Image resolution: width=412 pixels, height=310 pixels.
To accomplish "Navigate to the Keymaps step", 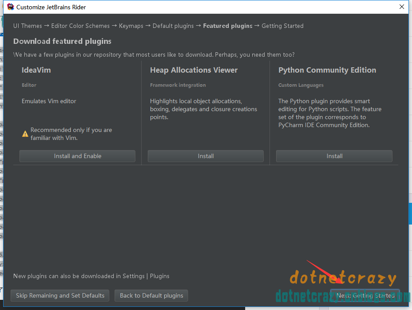I will click(131, 26).
